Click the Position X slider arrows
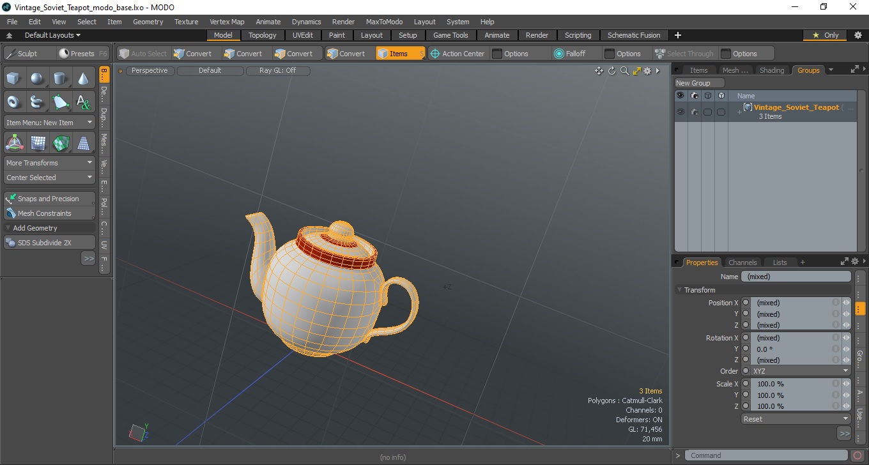Image resolution: width=869 pixels, height=465 pixels. click(846, 303)
